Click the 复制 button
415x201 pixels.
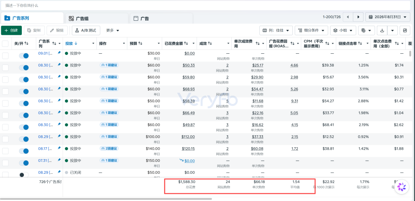(34, 30)
